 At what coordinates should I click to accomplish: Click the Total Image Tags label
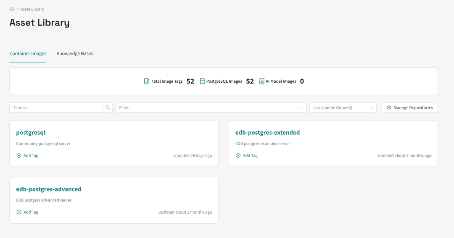click(x=167, y=81)
